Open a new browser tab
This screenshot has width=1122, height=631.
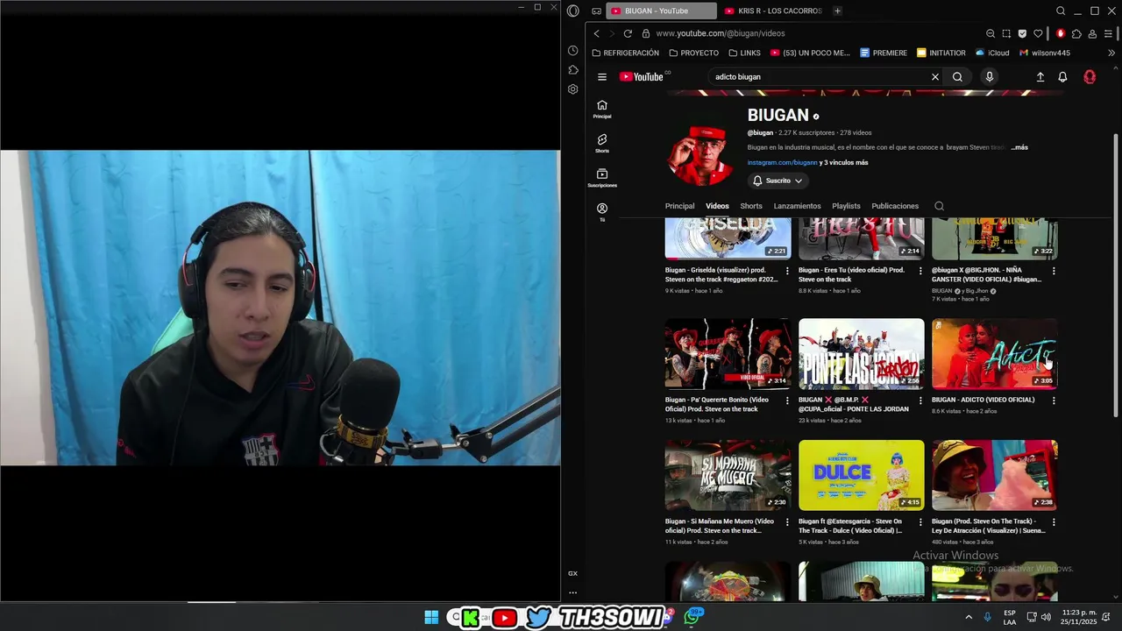(x=837, y=11)
